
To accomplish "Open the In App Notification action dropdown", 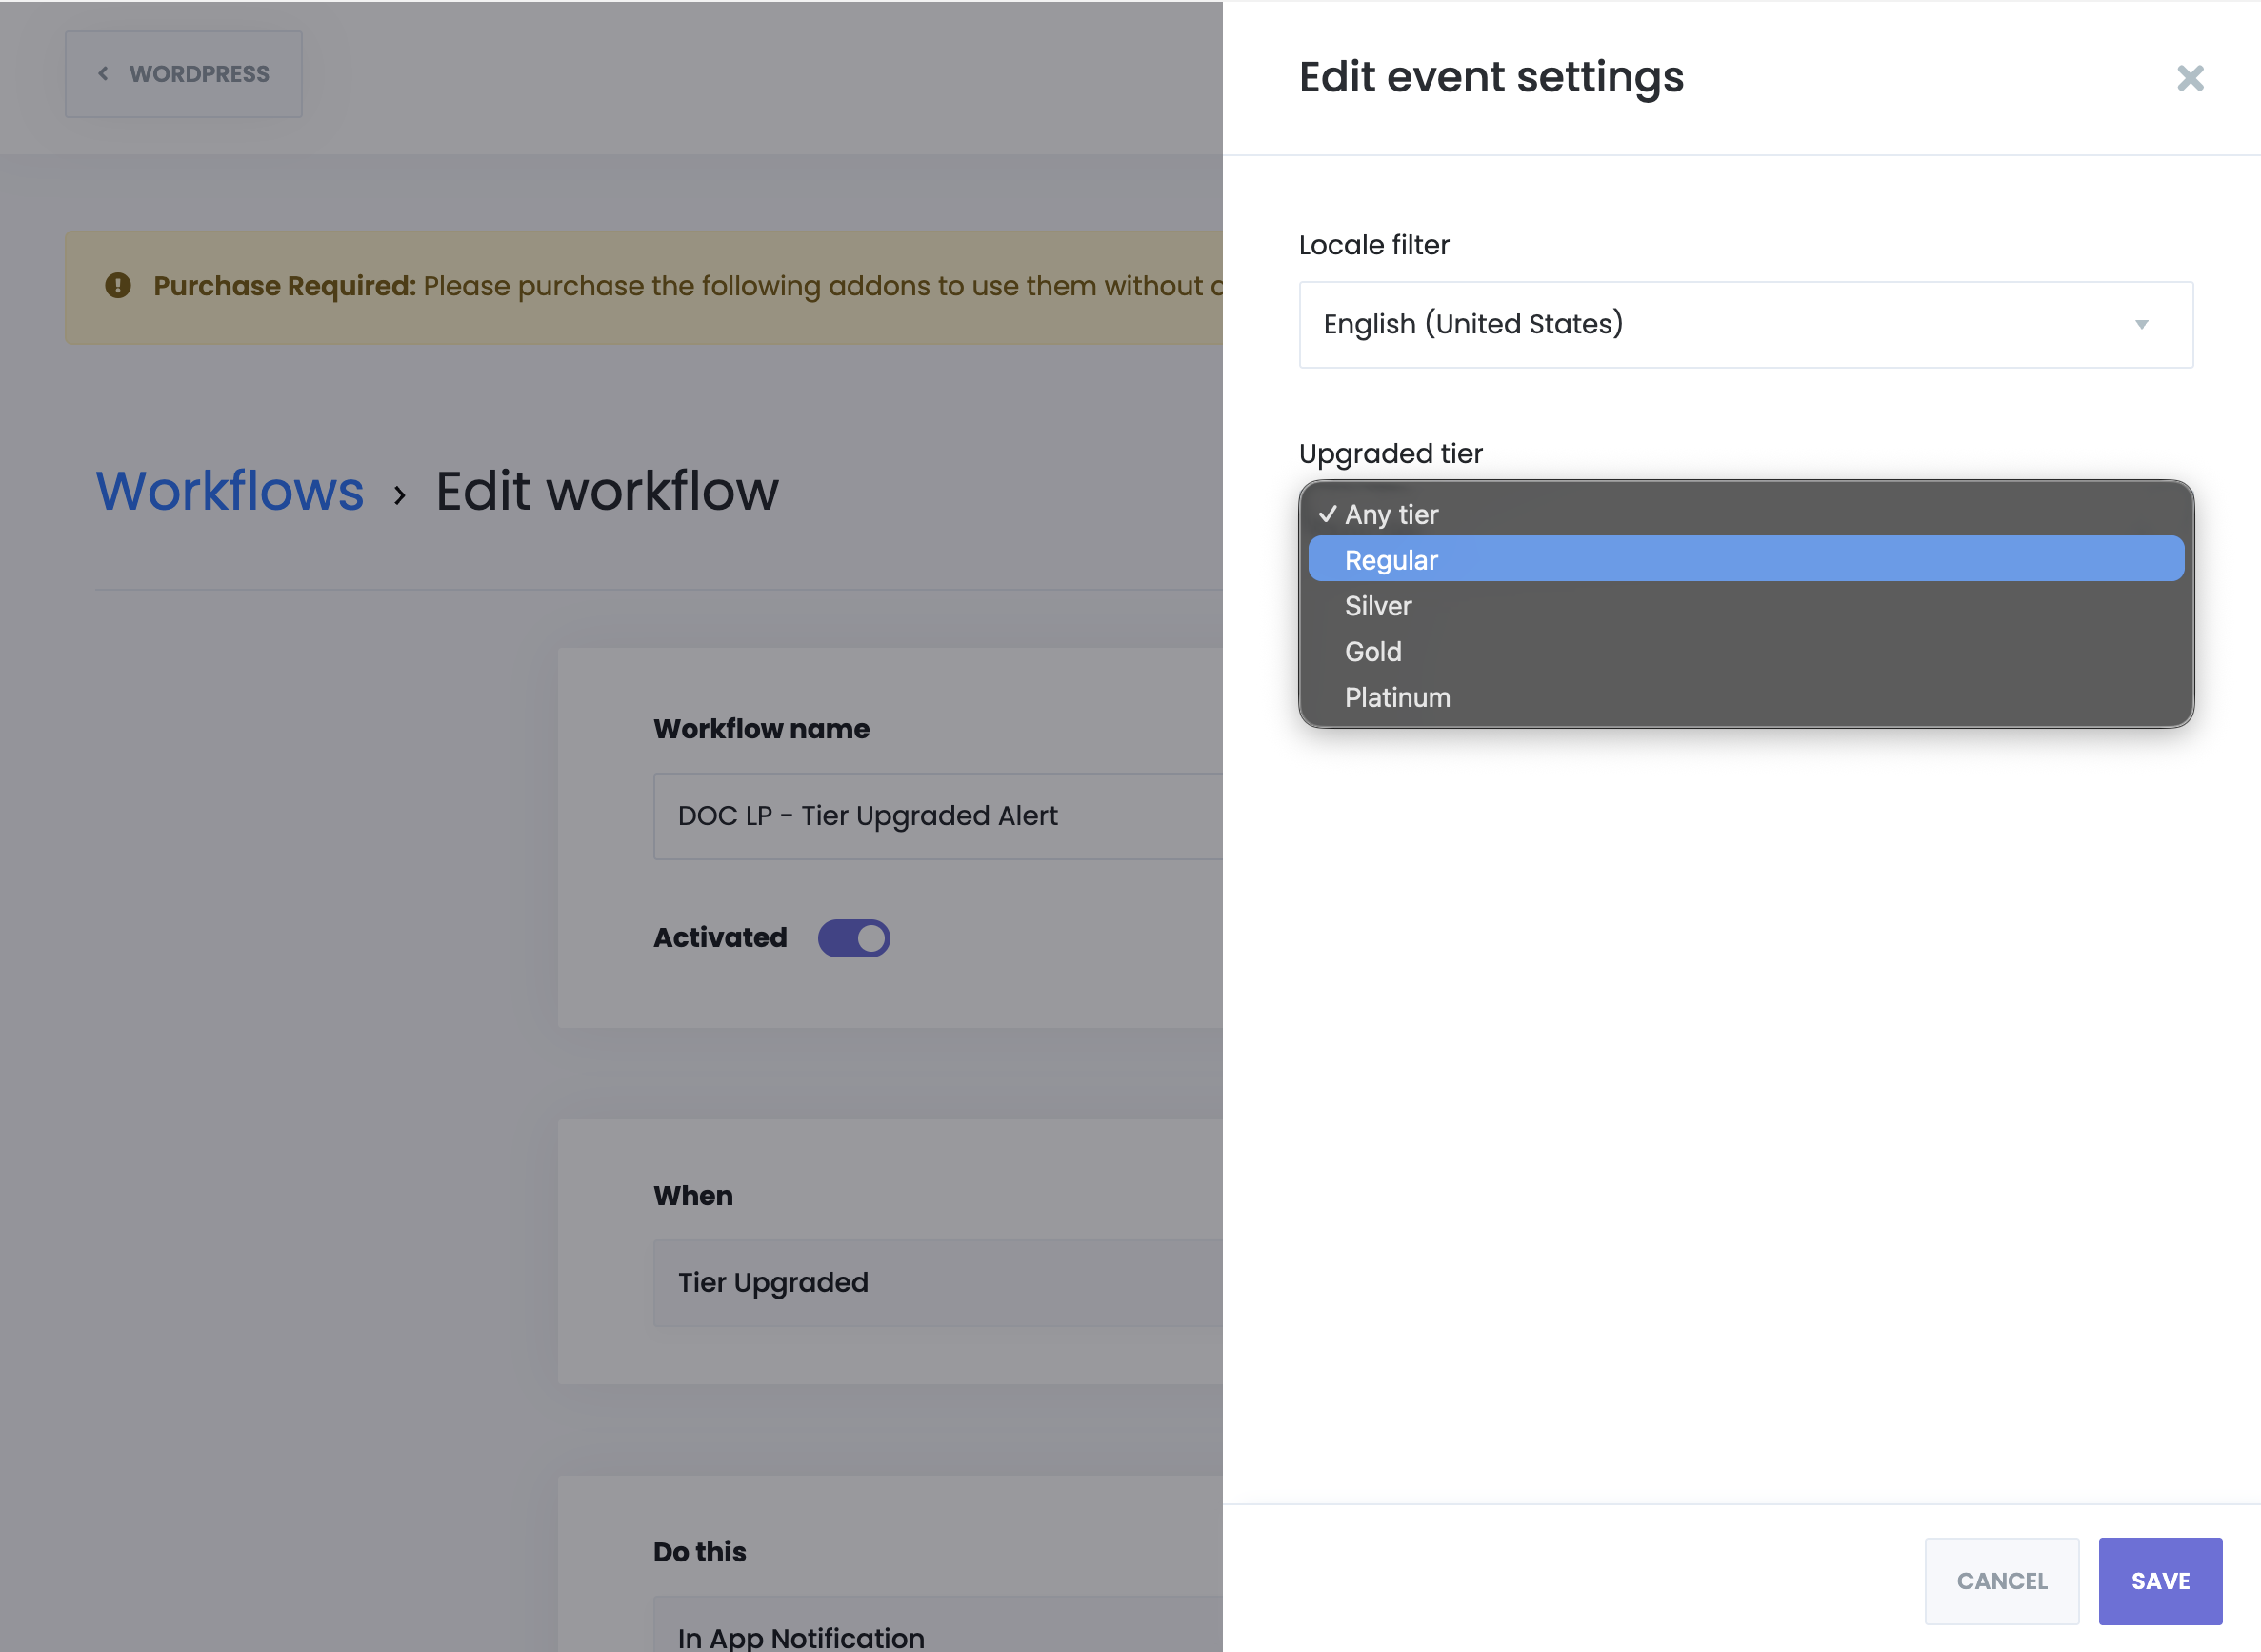I will click(937, 1632).
